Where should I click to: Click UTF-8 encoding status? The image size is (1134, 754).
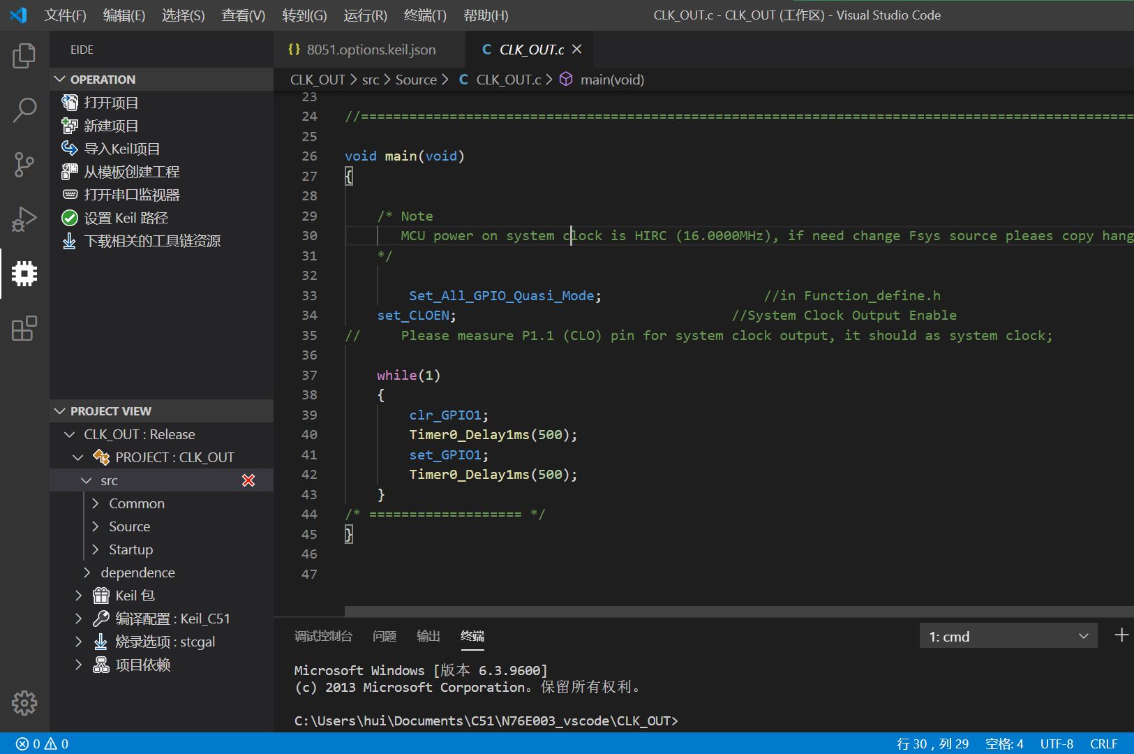pos(1057,744)
